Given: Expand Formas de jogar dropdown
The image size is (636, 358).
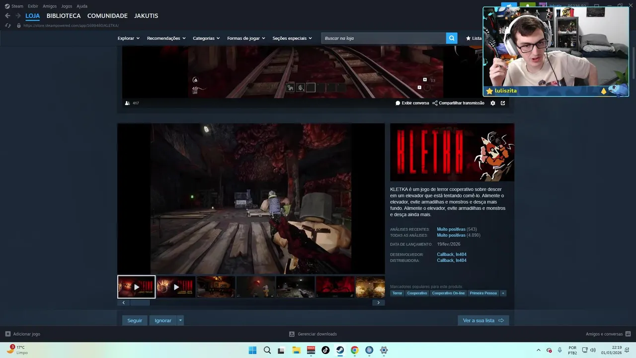Looking at the screenshot, I should (246, 38).
